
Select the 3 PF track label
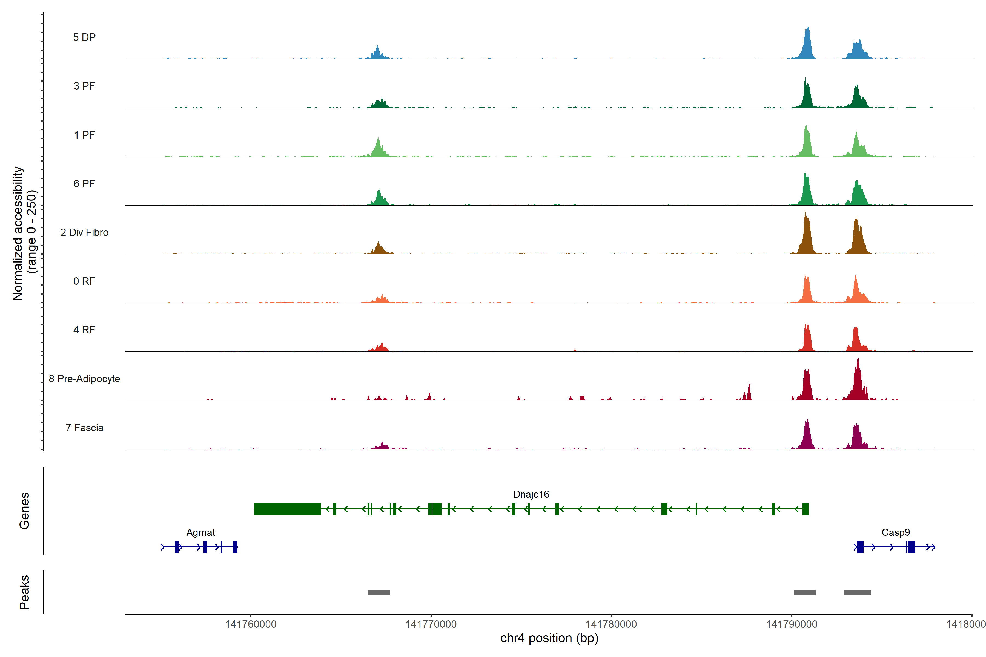click(84, 86)
